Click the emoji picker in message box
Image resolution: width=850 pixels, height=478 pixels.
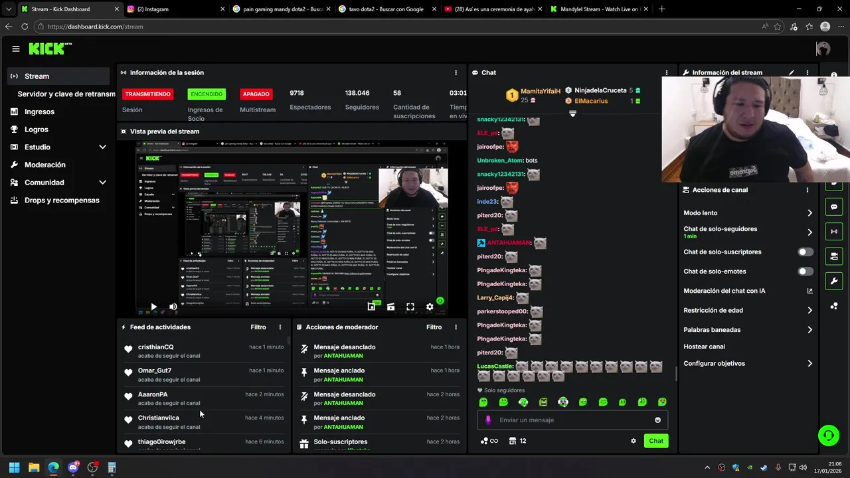pyautogui.click(x=658, y=420)
